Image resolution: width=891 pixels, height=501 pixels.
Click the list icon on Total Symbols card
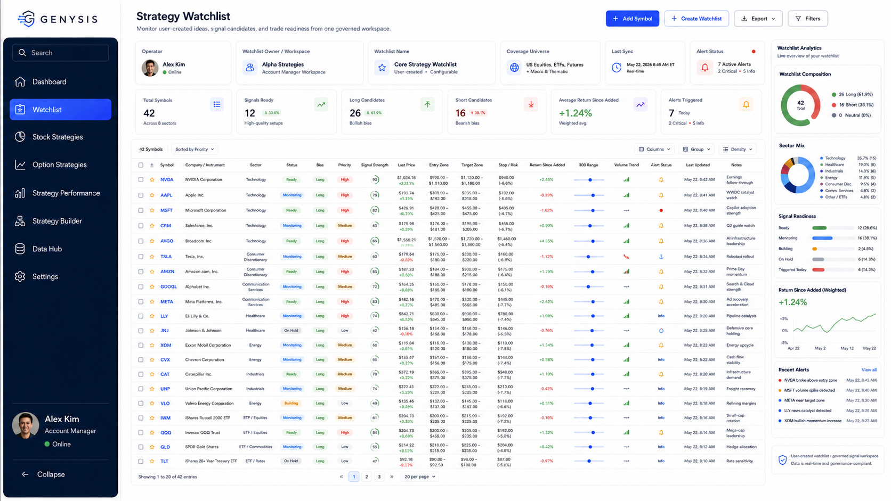pos(217,104)
